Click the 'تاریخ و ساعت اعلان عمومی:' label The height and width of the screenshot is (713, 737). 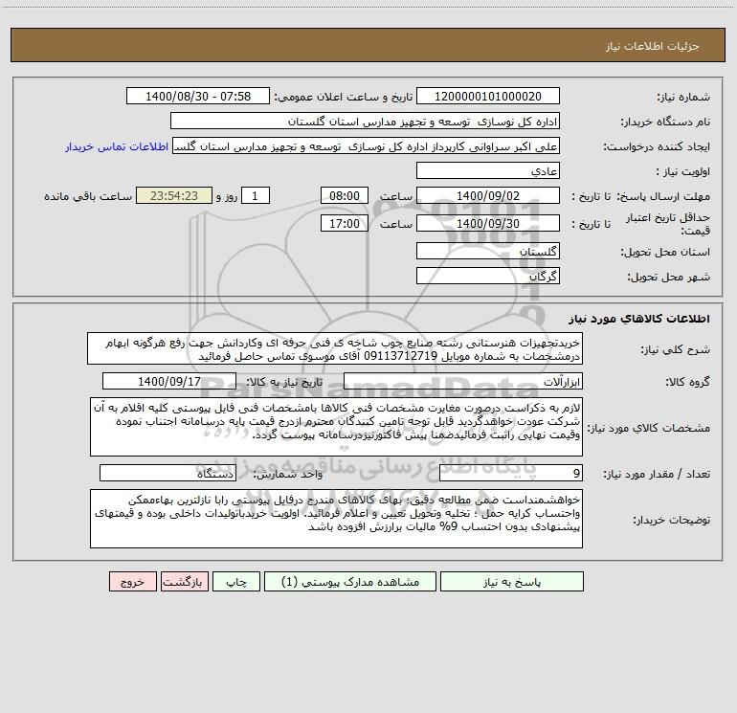click(x=343, y=97)
